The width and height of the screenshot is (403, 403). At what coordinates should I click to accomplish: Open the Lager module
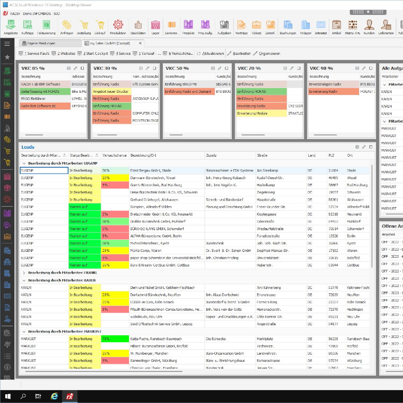click(155, 27)
